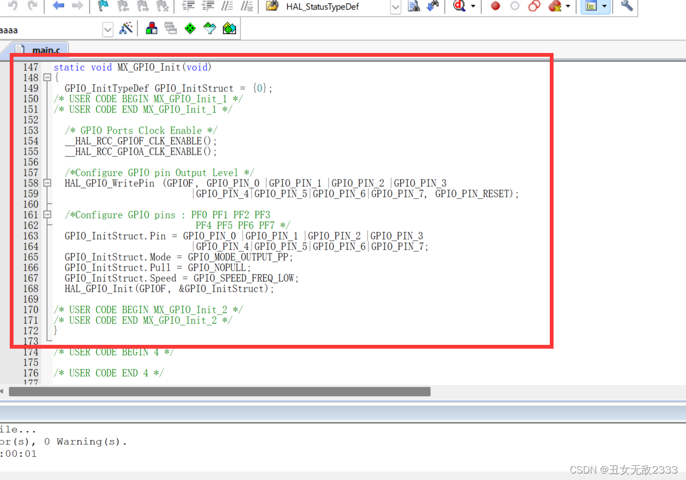Start or stop the debug session
The width and height of the screenshot is (686, 480).
[x=460, y=6]
